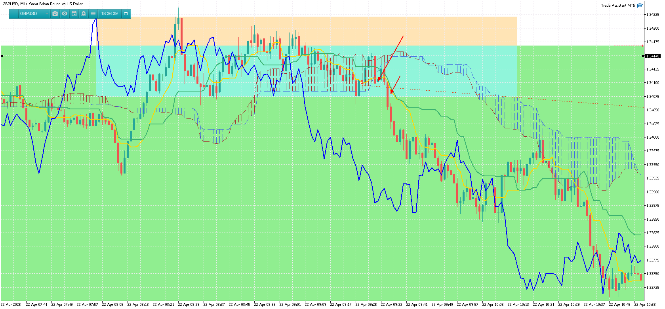Click the orange shaded rectangle zone
Viewport: 665px width, 309px height.
[307, 31]
